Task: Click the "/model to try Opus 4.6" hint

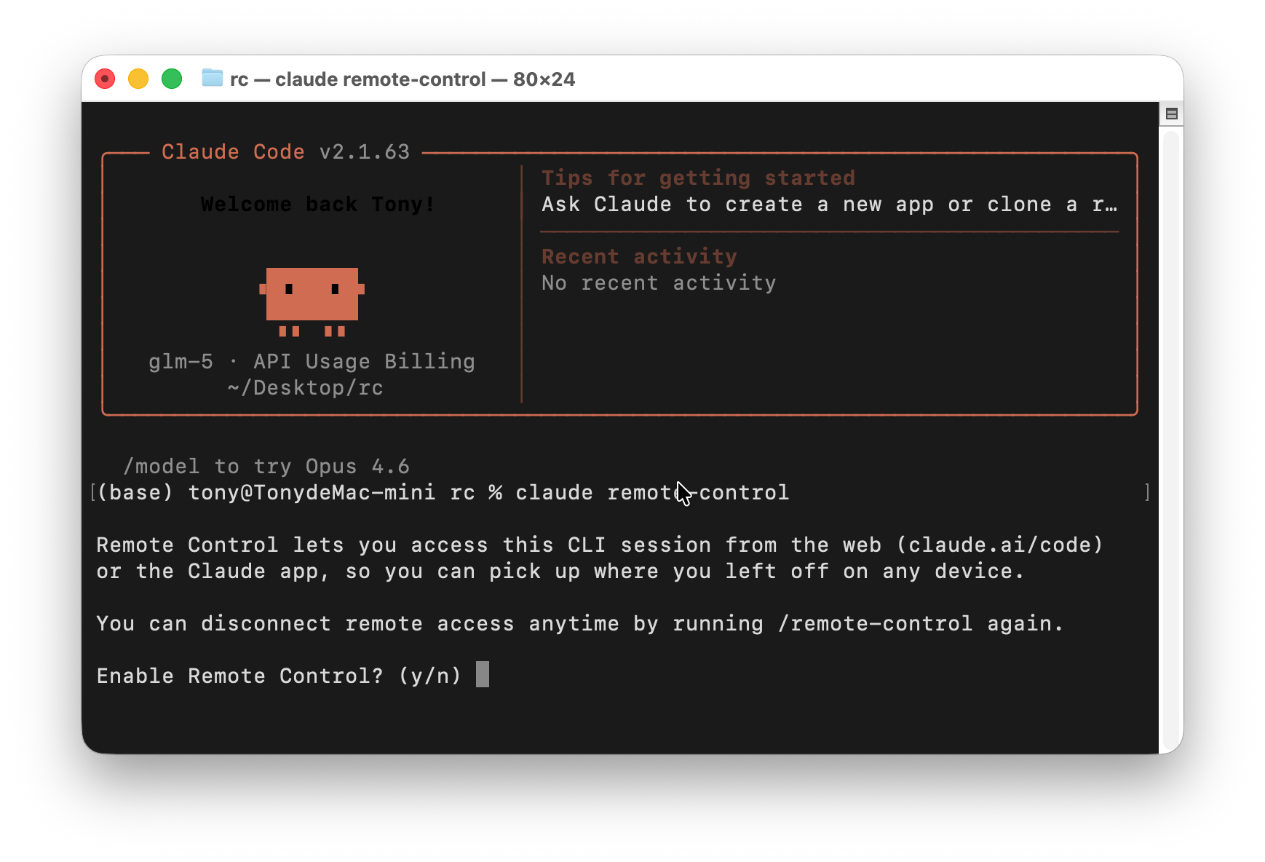Action: click(x=266, y=467)
